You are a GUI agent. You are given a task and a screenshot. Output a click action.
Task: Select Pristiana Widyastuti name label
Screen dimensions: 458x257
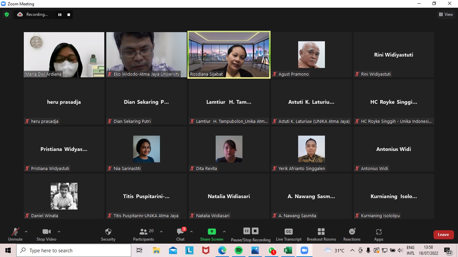click(50, 169)
